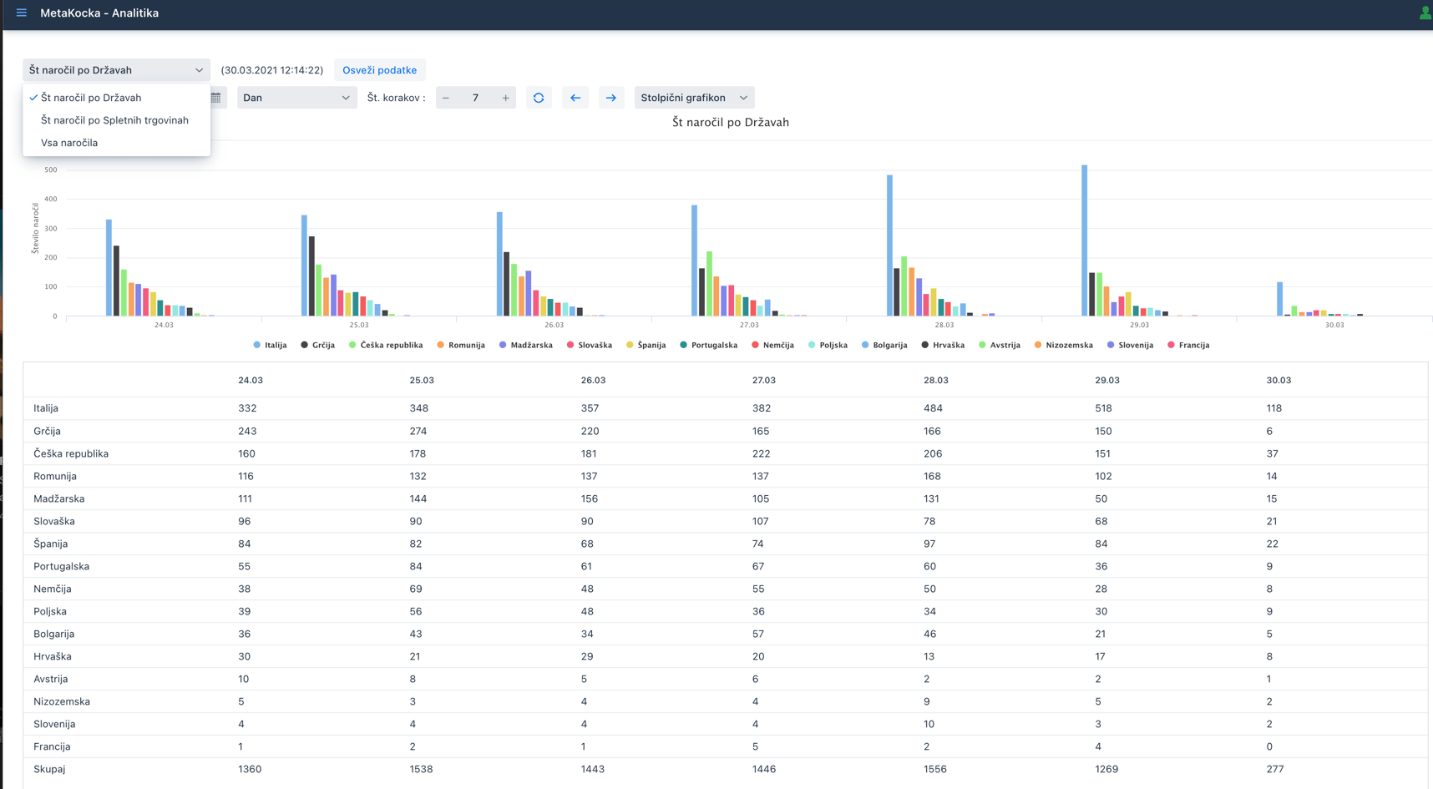The image size is (1433, 789).
Task: Increase step count with plus button
Action: coord(505,98)
